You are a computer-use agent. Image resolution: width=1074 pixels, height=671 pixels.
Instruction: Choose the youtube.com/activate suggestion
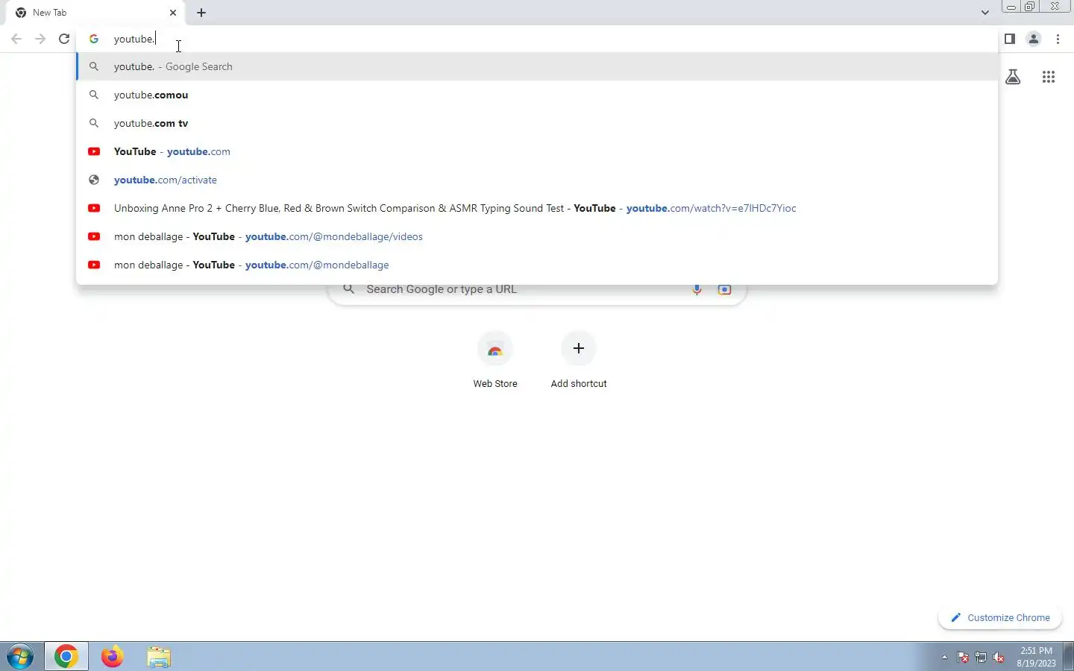[537, 180]
